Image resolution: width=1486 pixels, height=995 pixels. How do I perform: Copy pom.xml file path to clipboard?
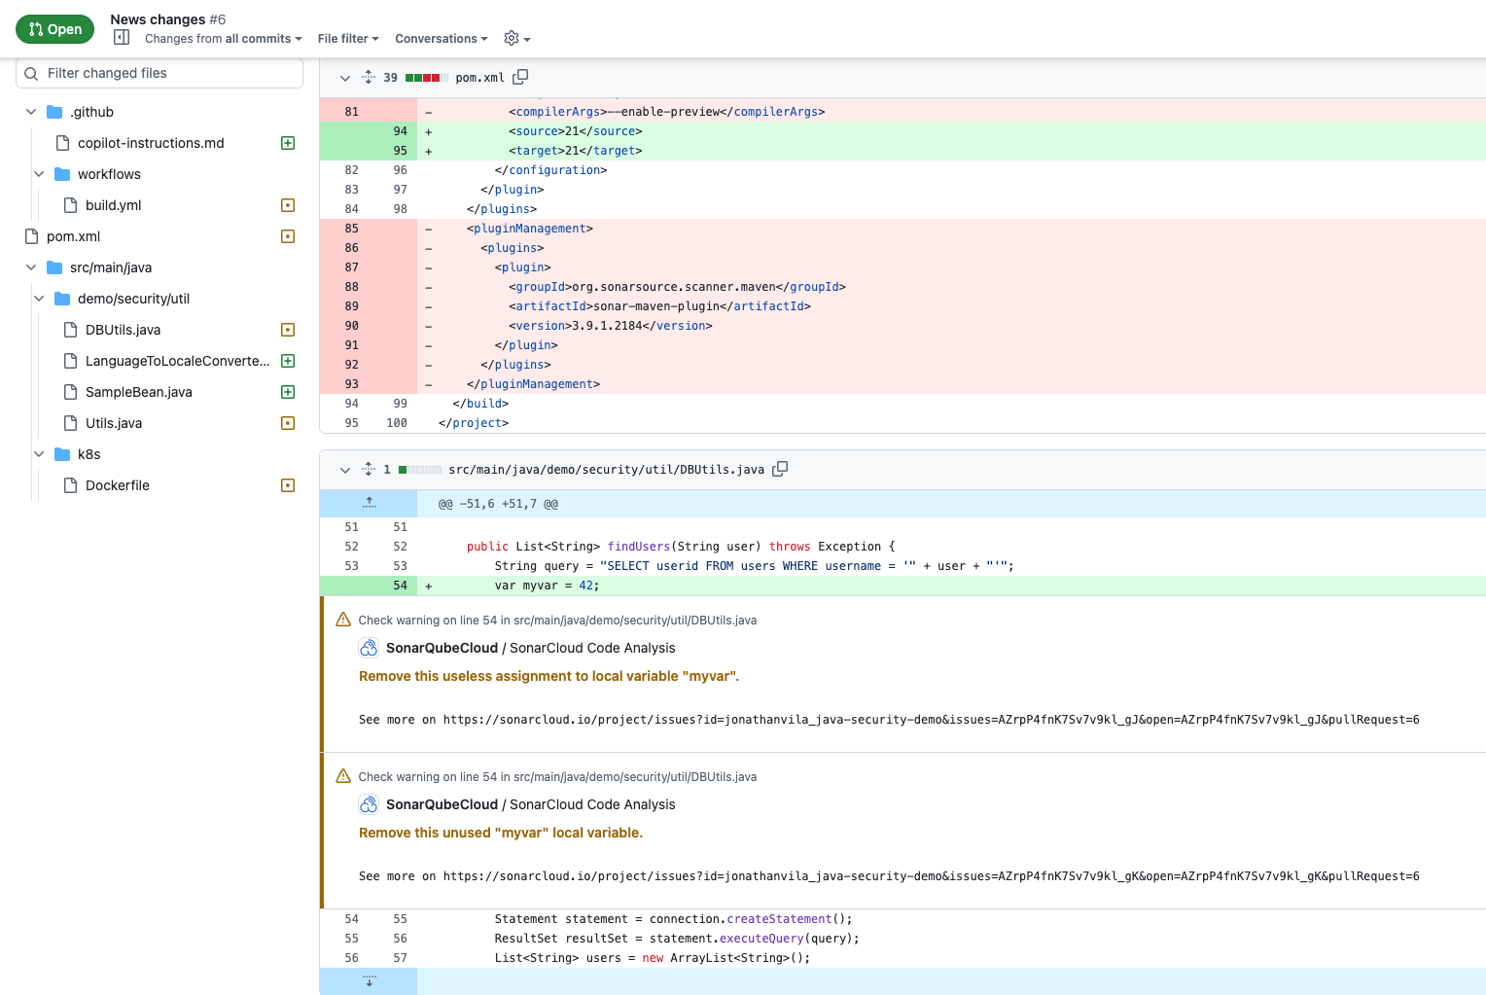[x=520, y=77]
